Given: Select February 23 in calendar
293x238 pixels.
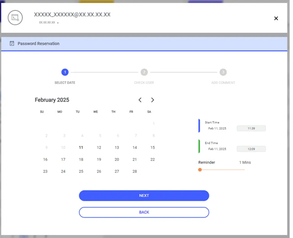Looking at the screenshot, I should (45, 171).
